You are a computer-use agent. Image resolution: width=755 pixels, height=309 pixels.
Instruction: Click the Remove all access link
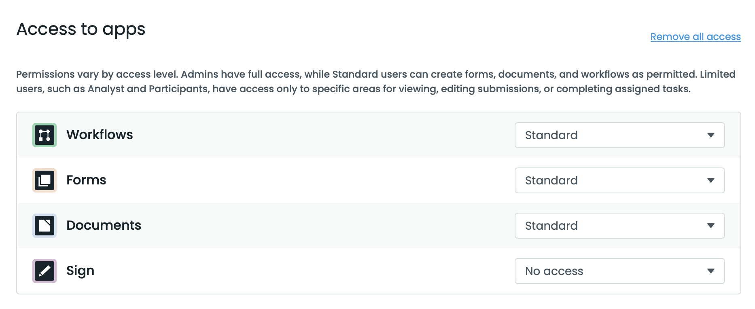point(696,36)
